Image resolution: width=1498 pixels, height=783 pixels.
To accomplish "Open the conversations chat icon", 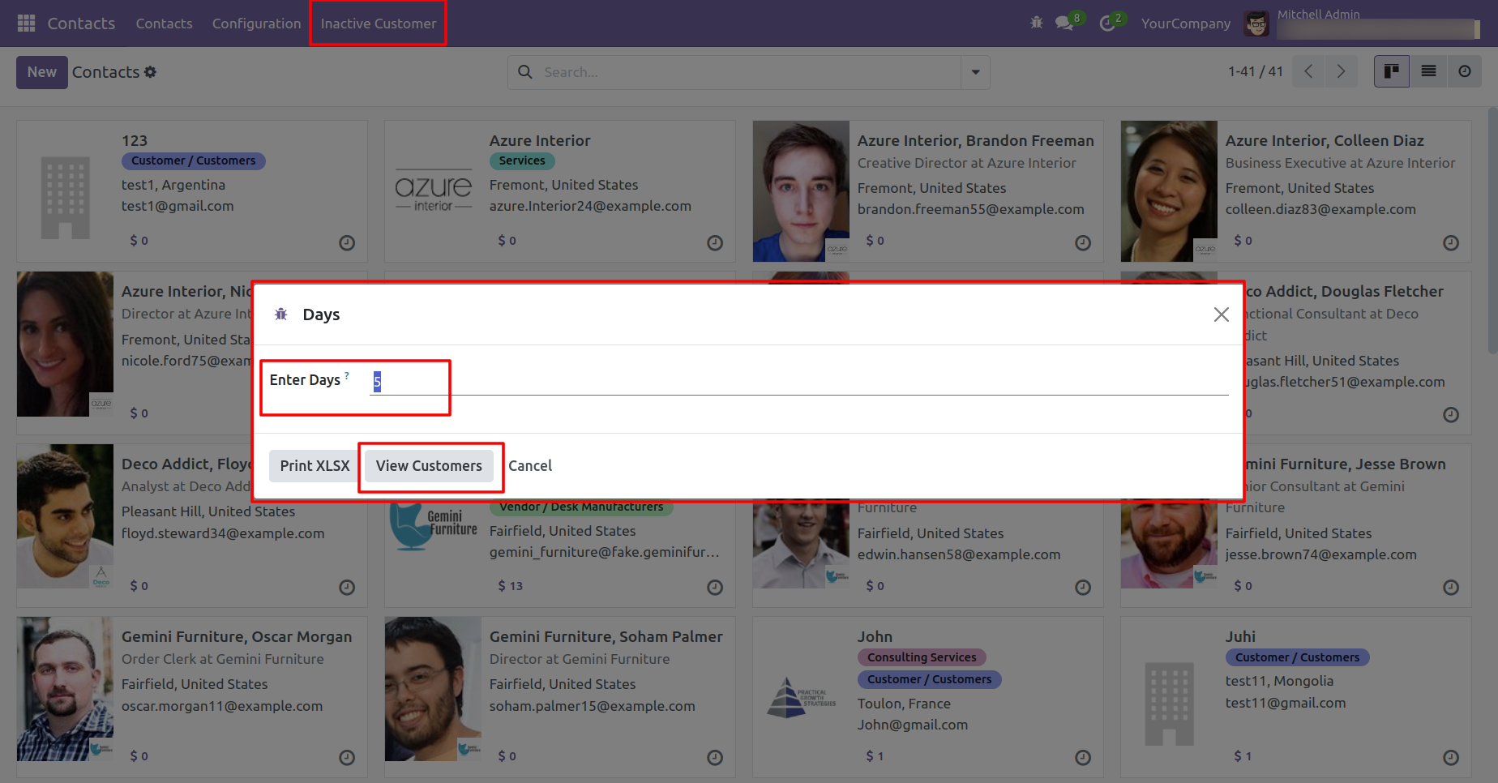I will tap(1064, 23).
